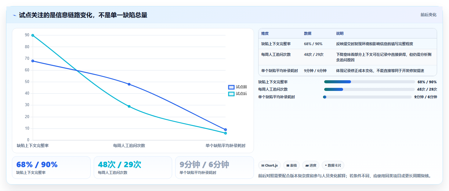Click table cell 9分钟 / 6分钟
Viewport: 449px width, 191px height.
click(315, 71)
